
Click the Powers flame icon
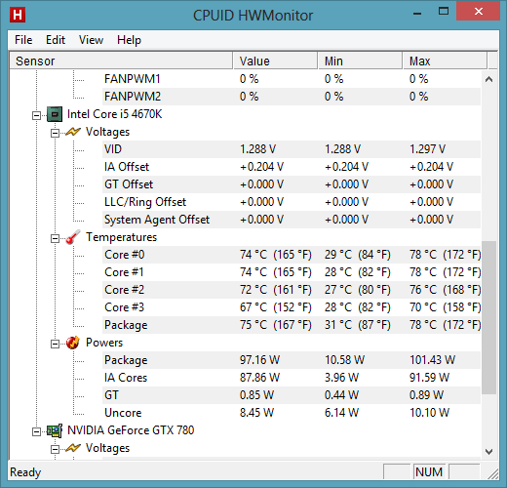tap(73, 343)
